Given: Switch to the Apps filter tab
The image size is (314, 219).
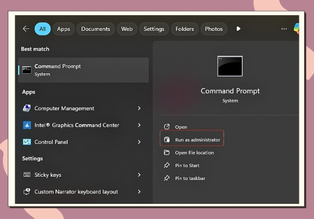Looking at the screenshot, I should (63, 29).
